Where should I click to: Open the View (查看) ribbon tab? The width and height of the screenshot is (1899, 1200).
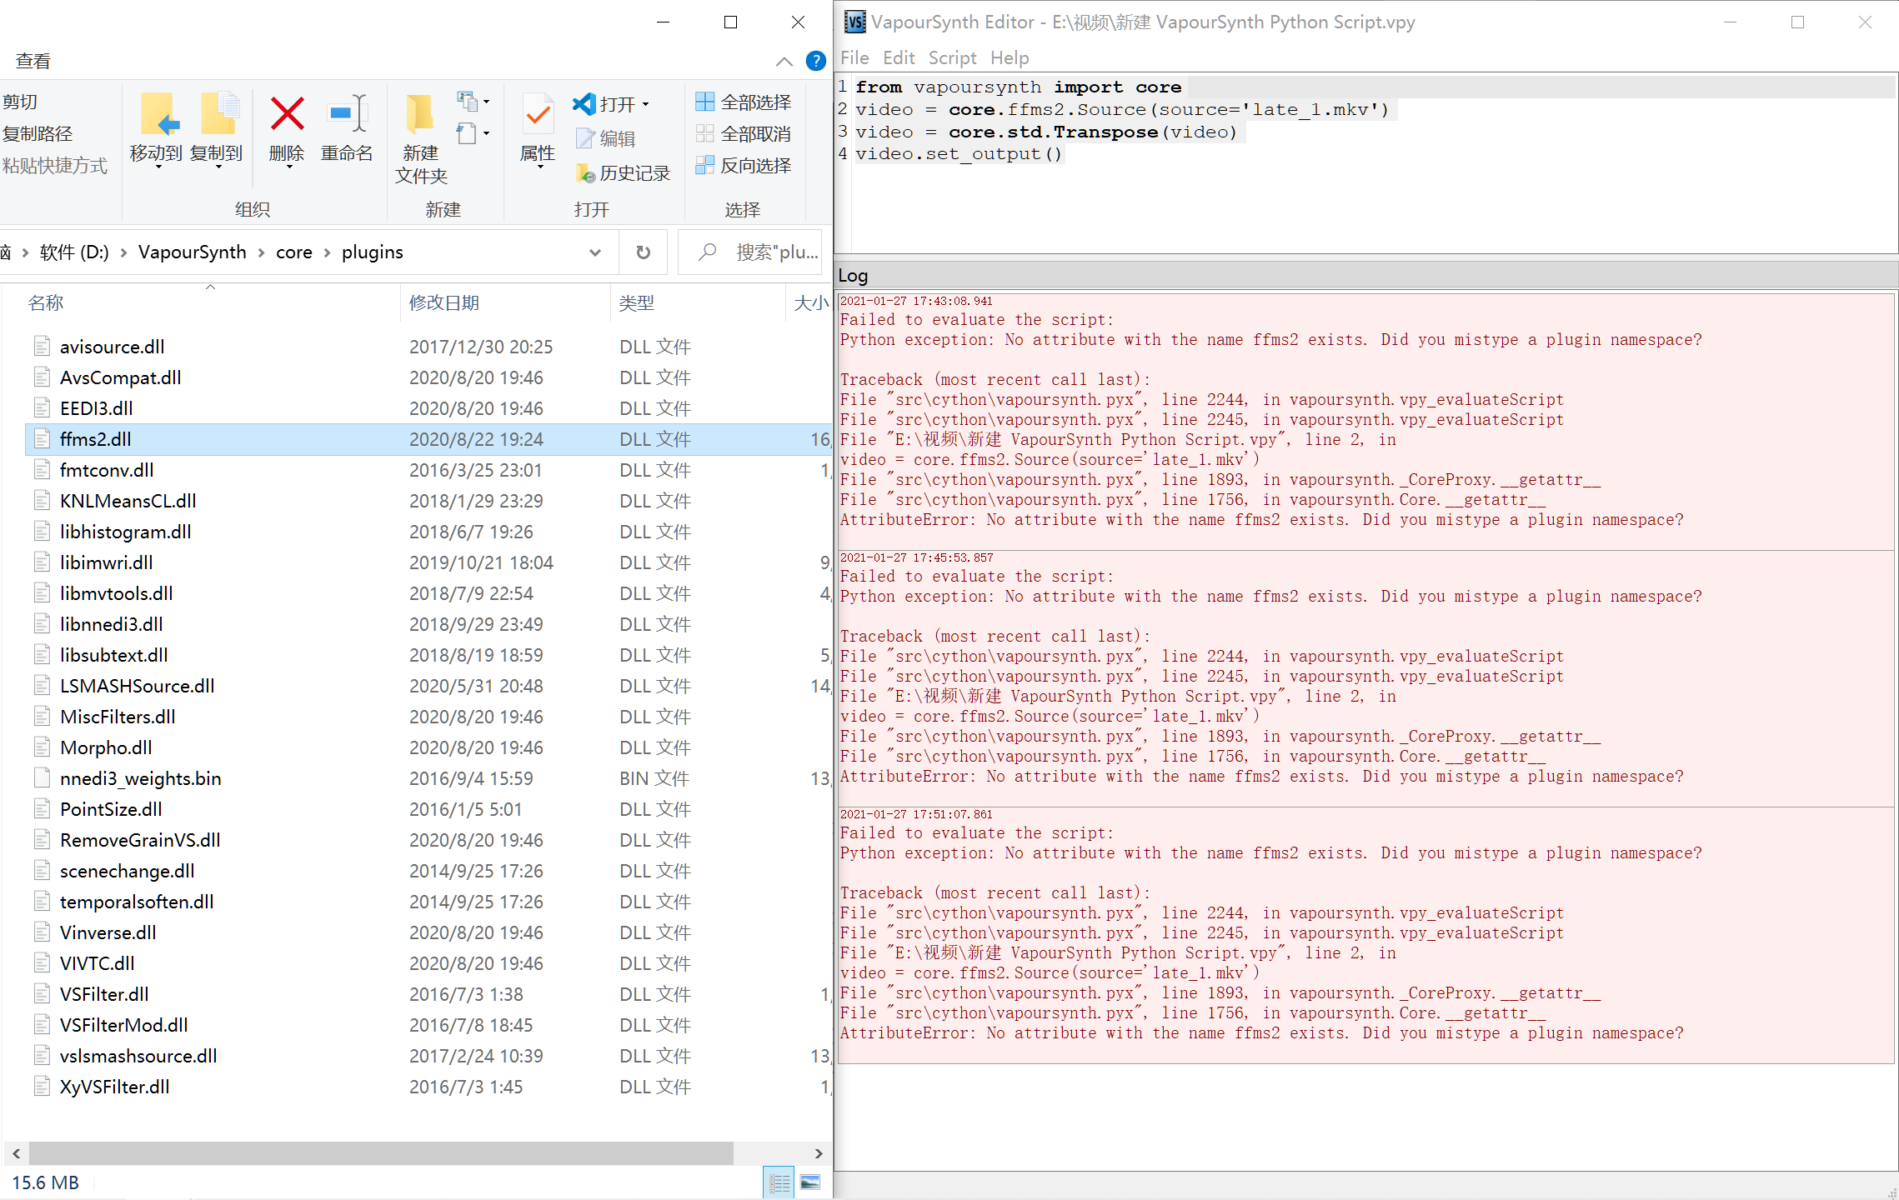(x=33, y=61)
